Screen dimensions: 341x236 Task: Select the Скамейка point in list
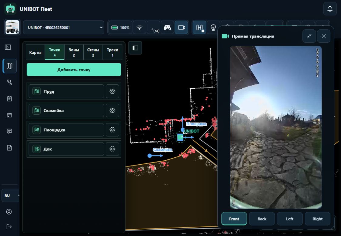pyautogui.click(x=66, y=110)
